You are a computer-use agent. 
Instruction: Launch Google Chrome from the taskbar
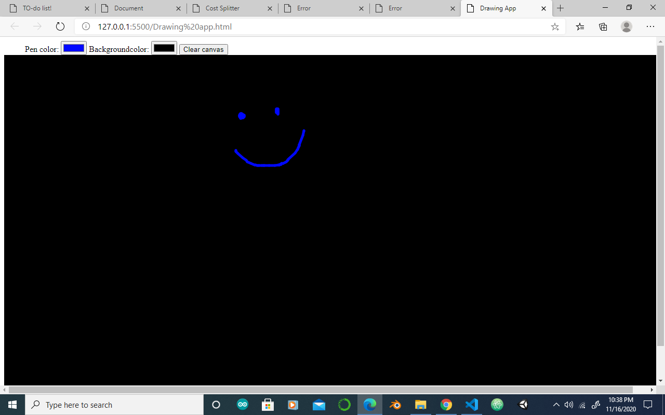pyautogui.click(x=446, y=405)
